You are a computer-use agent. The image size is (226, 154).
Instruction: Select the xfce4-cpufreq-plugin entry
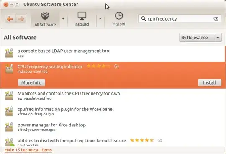coord(113,111)
